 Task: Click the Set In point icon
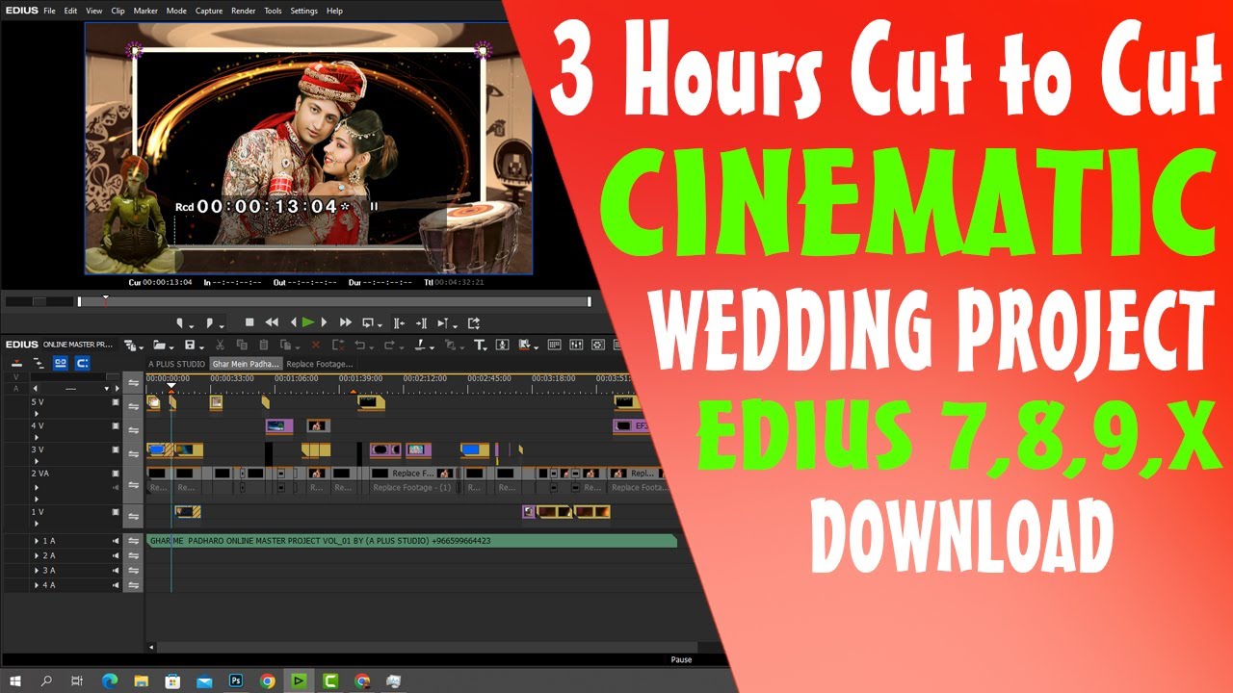179,322
